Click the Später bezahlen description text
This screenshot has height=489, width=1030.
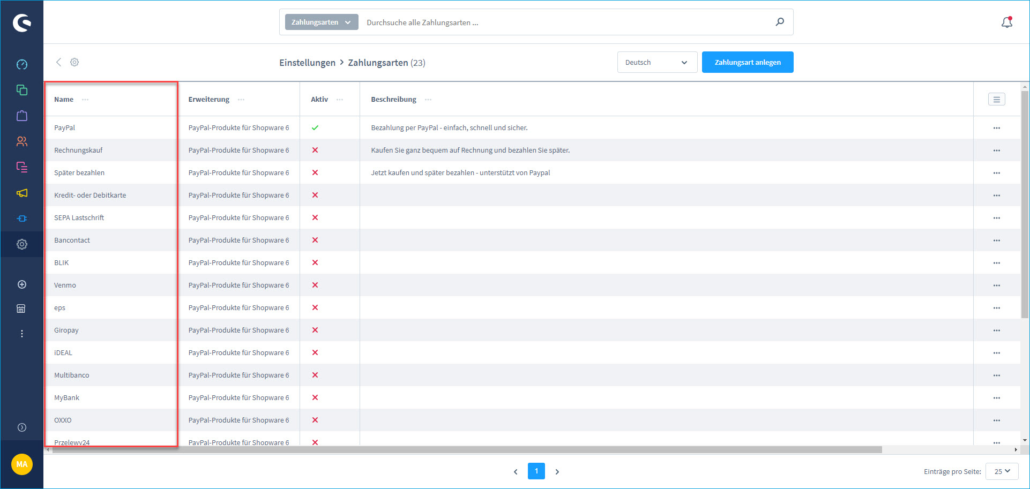tap(460, 172)
